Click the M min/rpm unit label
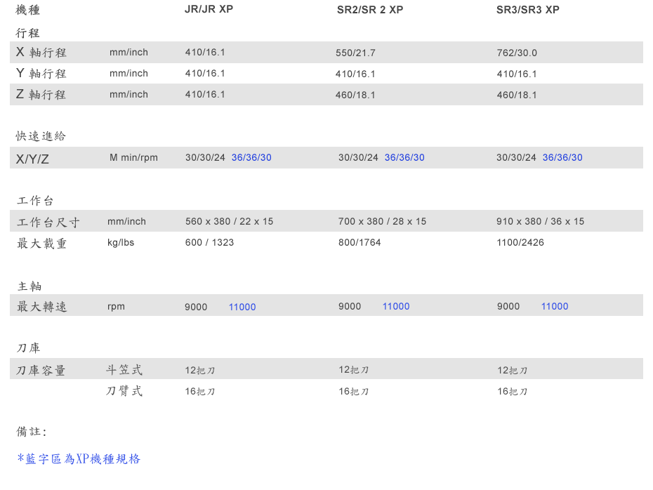 tap(133, 157)
